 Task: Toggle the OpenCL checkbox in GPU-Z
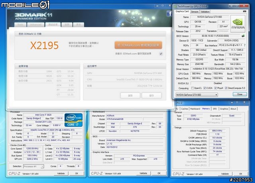pos(192,88)
